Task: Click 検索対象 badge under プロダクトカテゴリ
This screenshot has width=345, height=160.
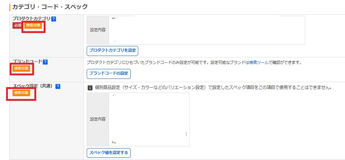Action: click(33, 25)
